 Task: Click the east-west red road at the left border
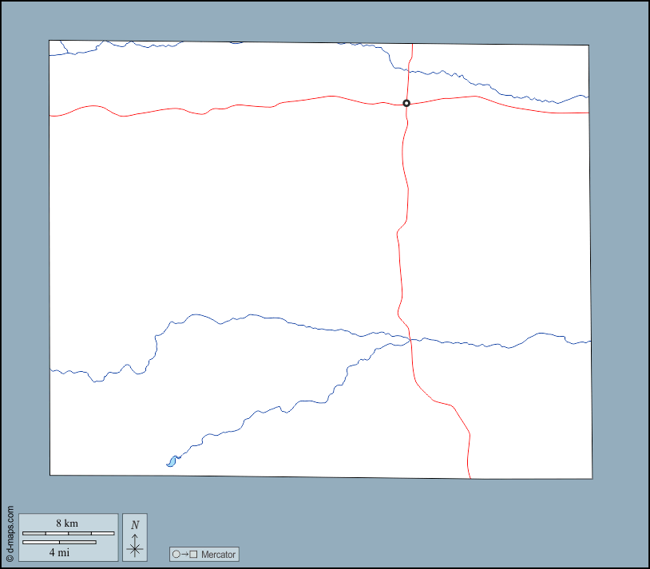[x=51, y=116]
